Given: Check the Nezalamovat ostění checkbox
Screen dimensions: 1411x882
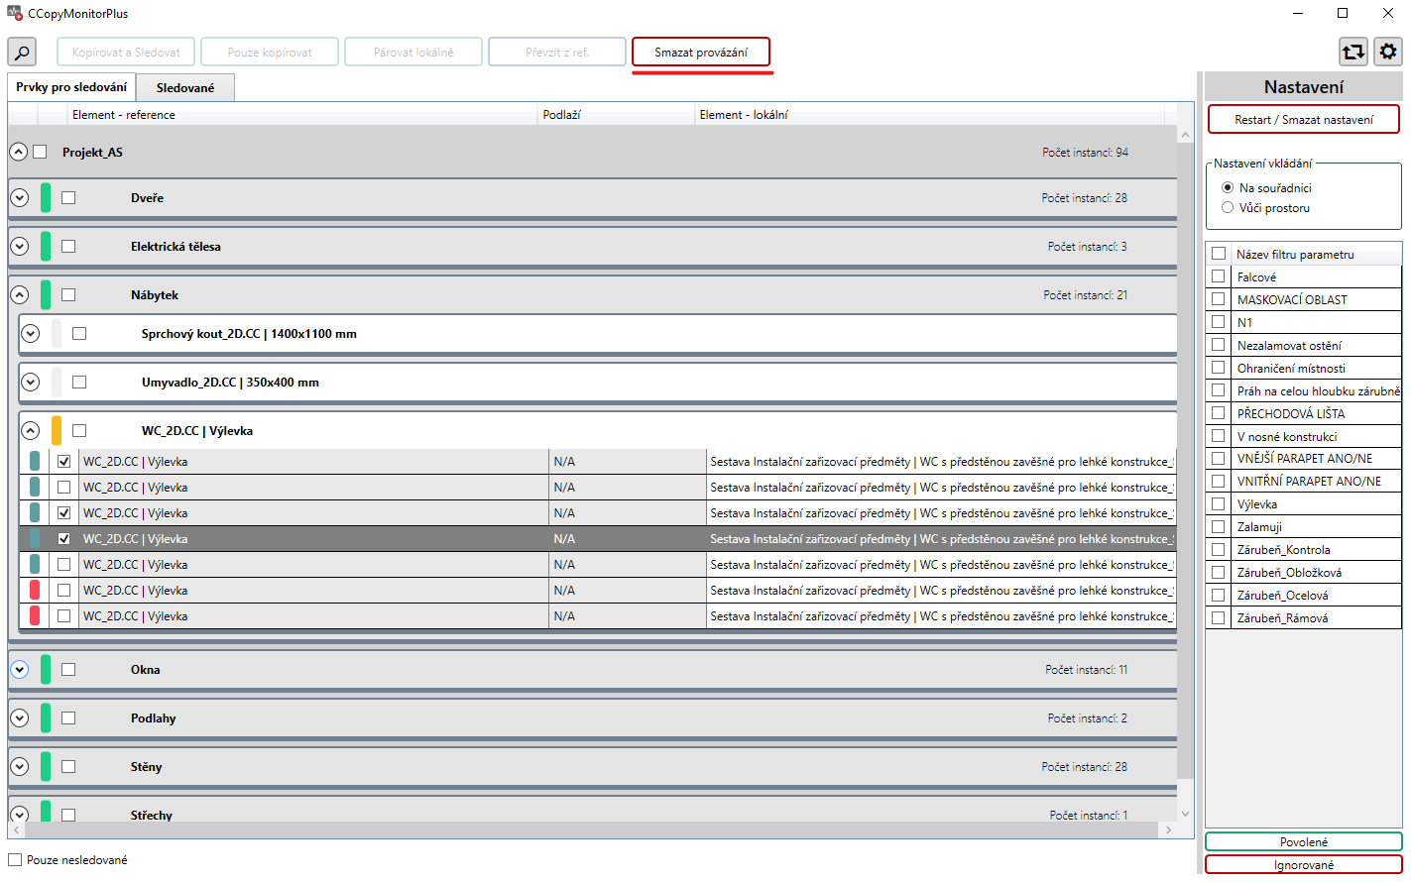Looking at the screenshot, I should (1219, 345).
